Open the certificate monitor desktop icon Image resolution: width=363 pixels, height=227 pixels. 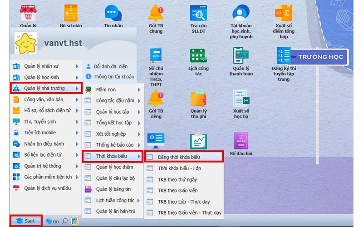(x=156, y=141)
